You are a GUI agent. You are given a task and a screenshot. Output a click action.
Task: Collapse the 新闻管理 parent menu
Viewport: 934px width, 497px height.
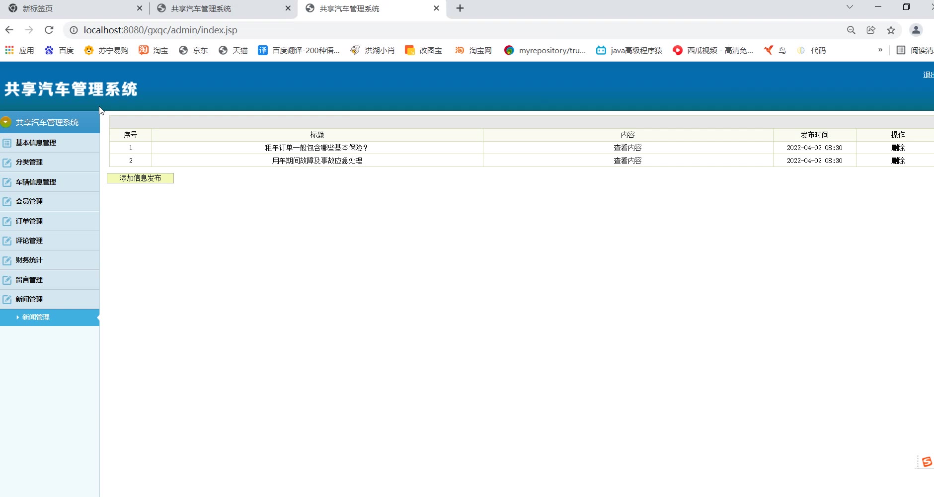click(50, 299)
